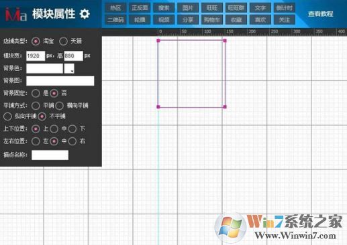Add a 视频 video element

click(164, 20)
